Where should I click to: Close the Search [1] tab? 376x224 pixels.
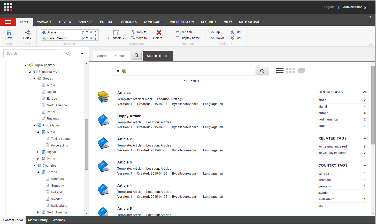[166, 56]
